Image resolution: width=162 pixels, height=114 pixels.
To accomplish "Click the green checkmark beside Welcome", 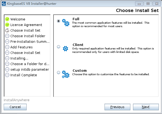I will (7, 19).
